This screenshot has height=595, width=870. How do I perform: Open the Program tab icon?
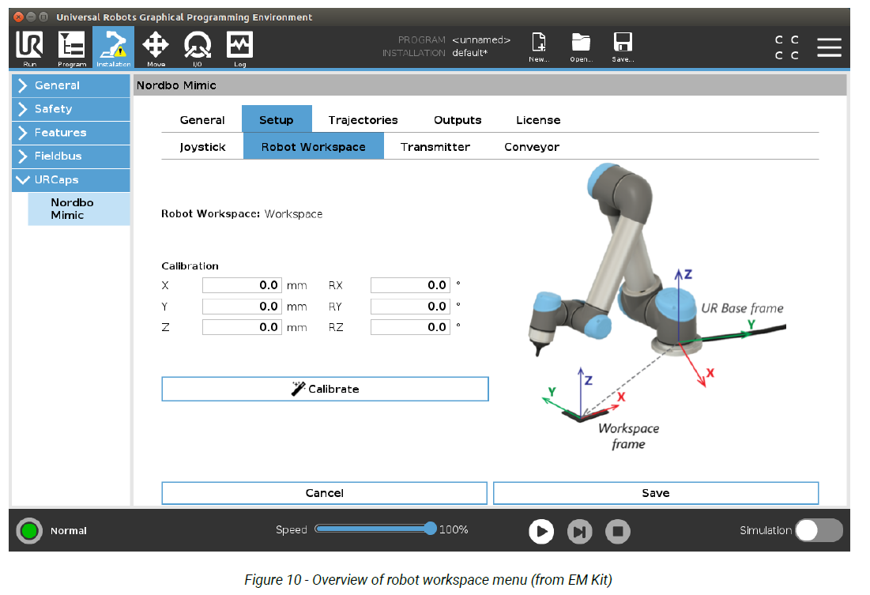[72, 47]
